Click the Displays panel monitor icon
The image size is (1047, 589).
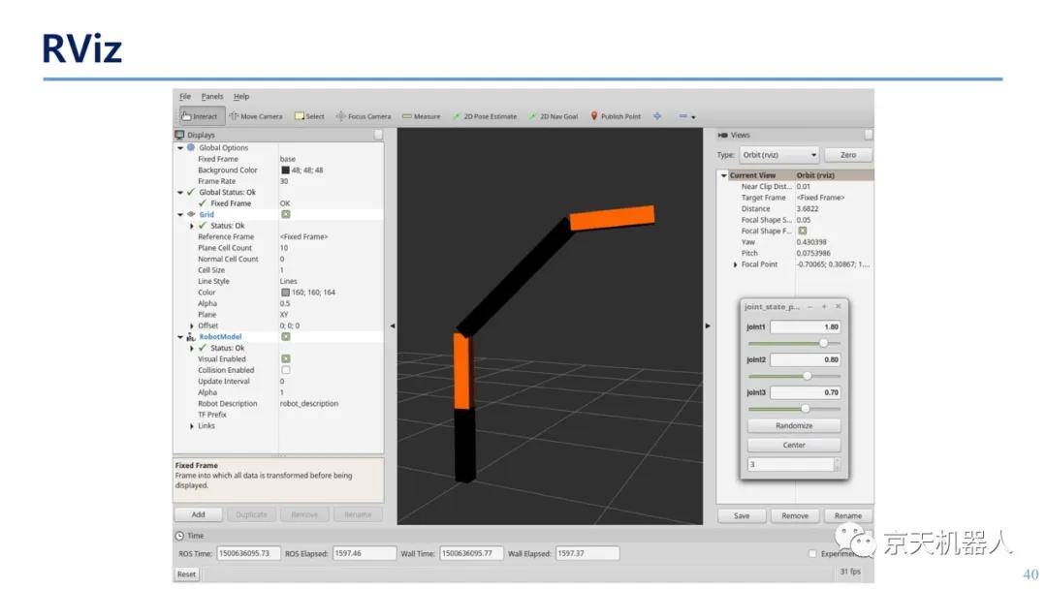179,135
